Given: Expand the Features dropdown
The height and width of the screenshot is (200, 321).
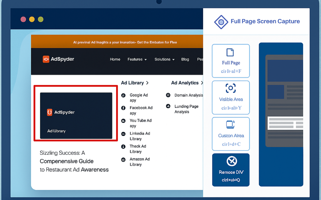Looking at the screenshot, I should (137, 59).
